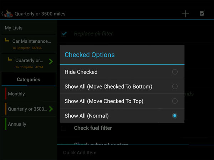Expand the Quarterly or 3500 category chevron
214x160 pixels.
pyautogui.click(x=51, y=109)
